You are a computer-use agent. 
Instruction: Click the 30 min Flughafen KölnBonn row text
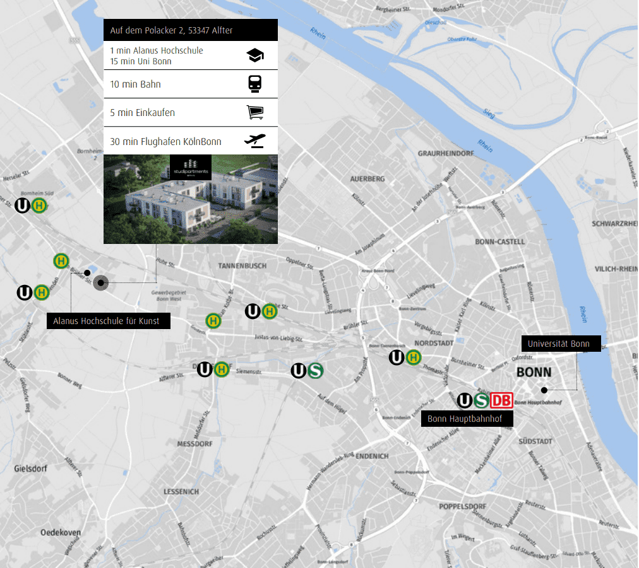coord(165,141)
